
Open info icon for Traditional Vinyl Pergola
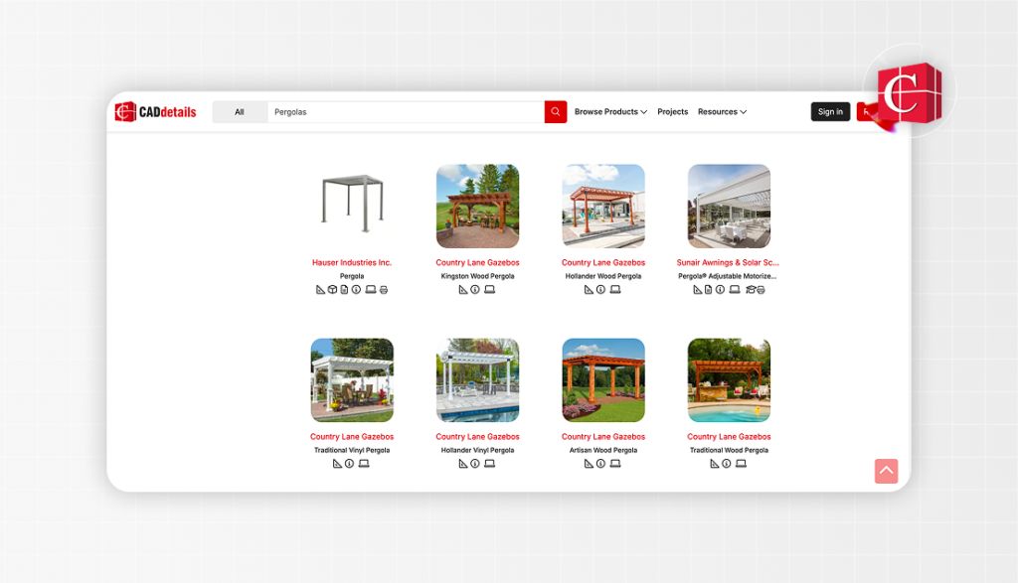[x=349, y=464]
